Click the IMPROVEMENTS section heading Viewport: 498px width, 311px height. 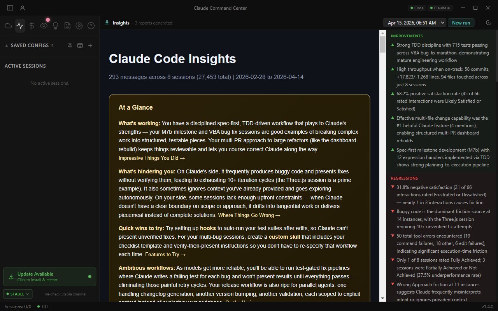click(407, 36)
